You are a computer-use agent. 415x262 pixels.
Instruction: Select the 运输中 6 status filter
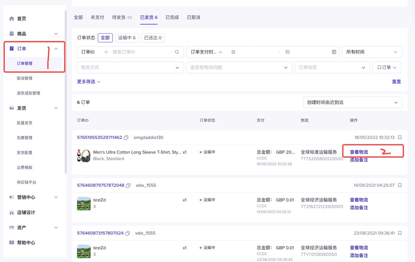click(127, 38)
